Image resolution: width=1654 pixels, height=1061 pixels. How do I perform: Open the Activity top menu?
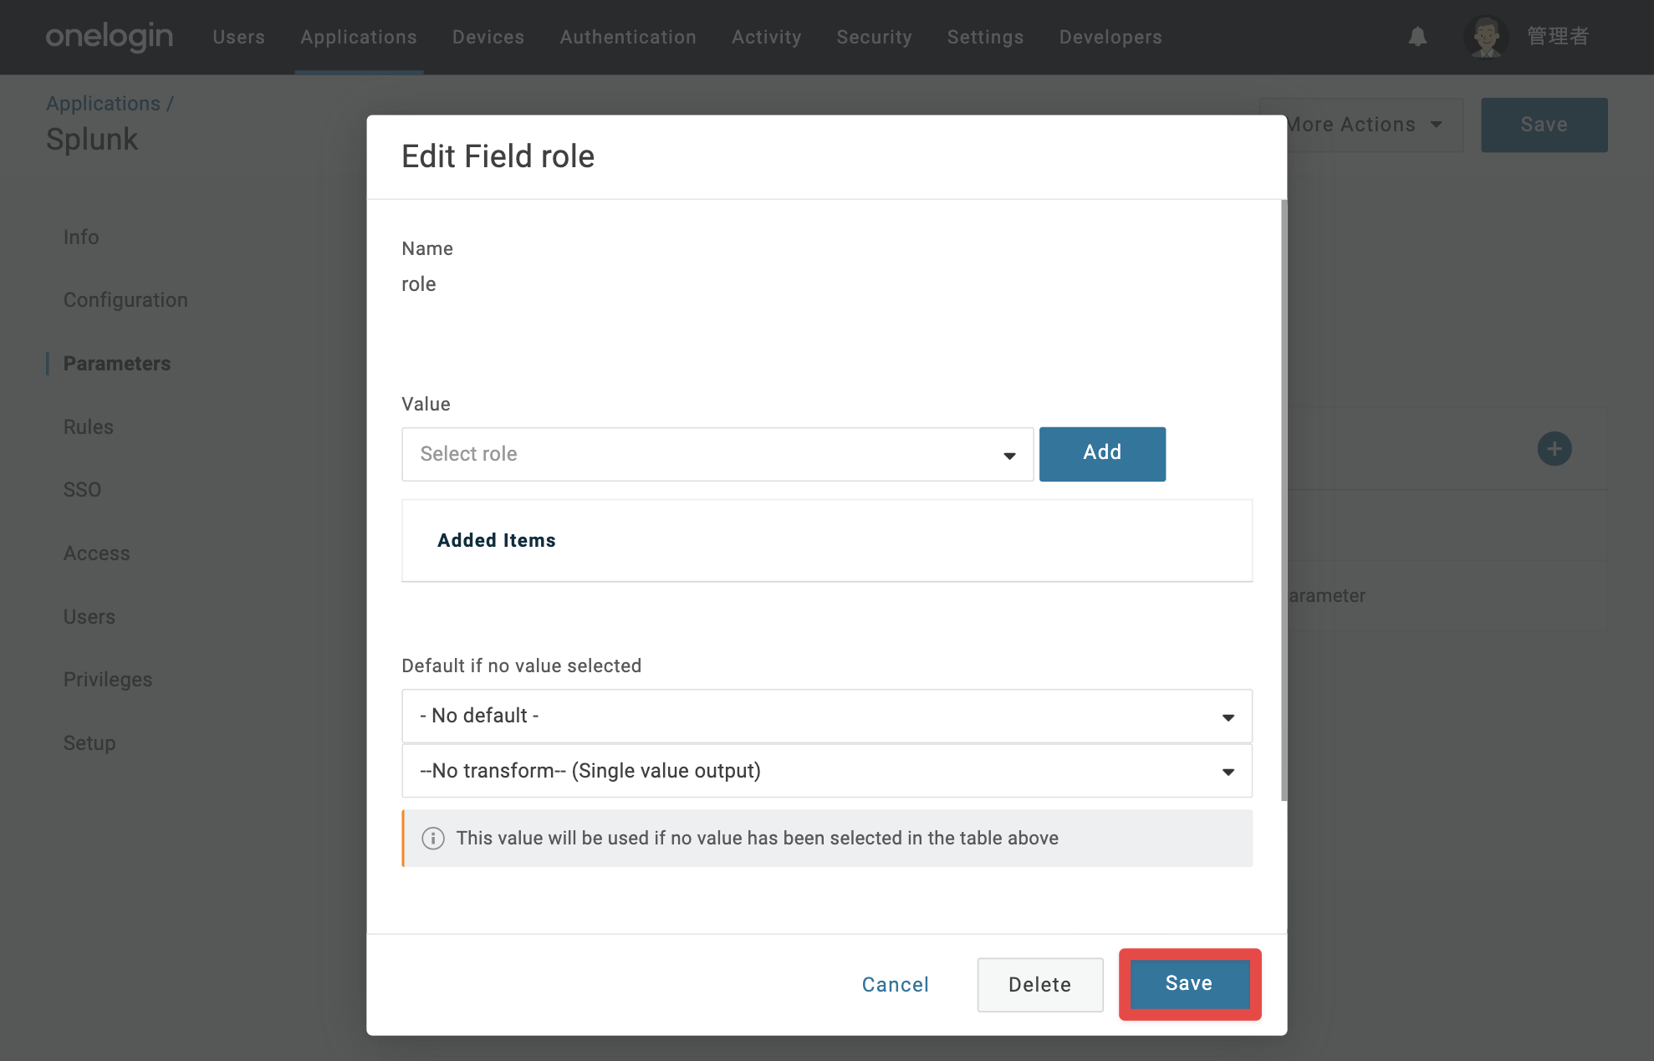pyautogui.click(x=767, y=37)
